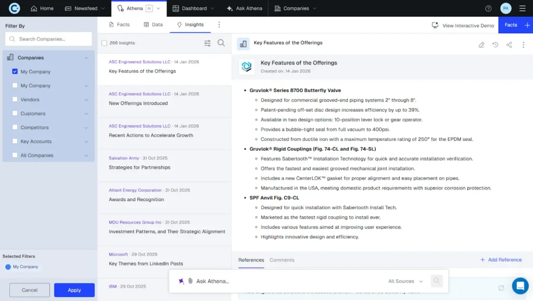Screen dimensions: 533x301
Task: Open the help question mark icon
Action: (488, 8)
